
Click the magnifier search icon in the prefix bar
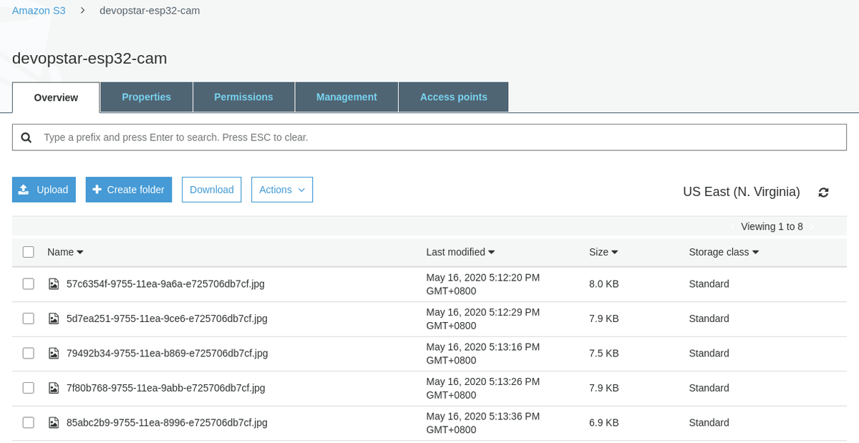tap(26, 137)
